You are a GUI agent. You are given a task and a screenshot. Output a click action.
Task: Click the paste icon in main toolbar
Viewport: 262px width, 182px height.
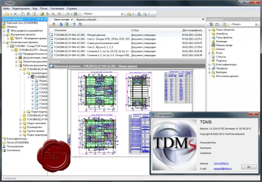click(x=28, y=14)
